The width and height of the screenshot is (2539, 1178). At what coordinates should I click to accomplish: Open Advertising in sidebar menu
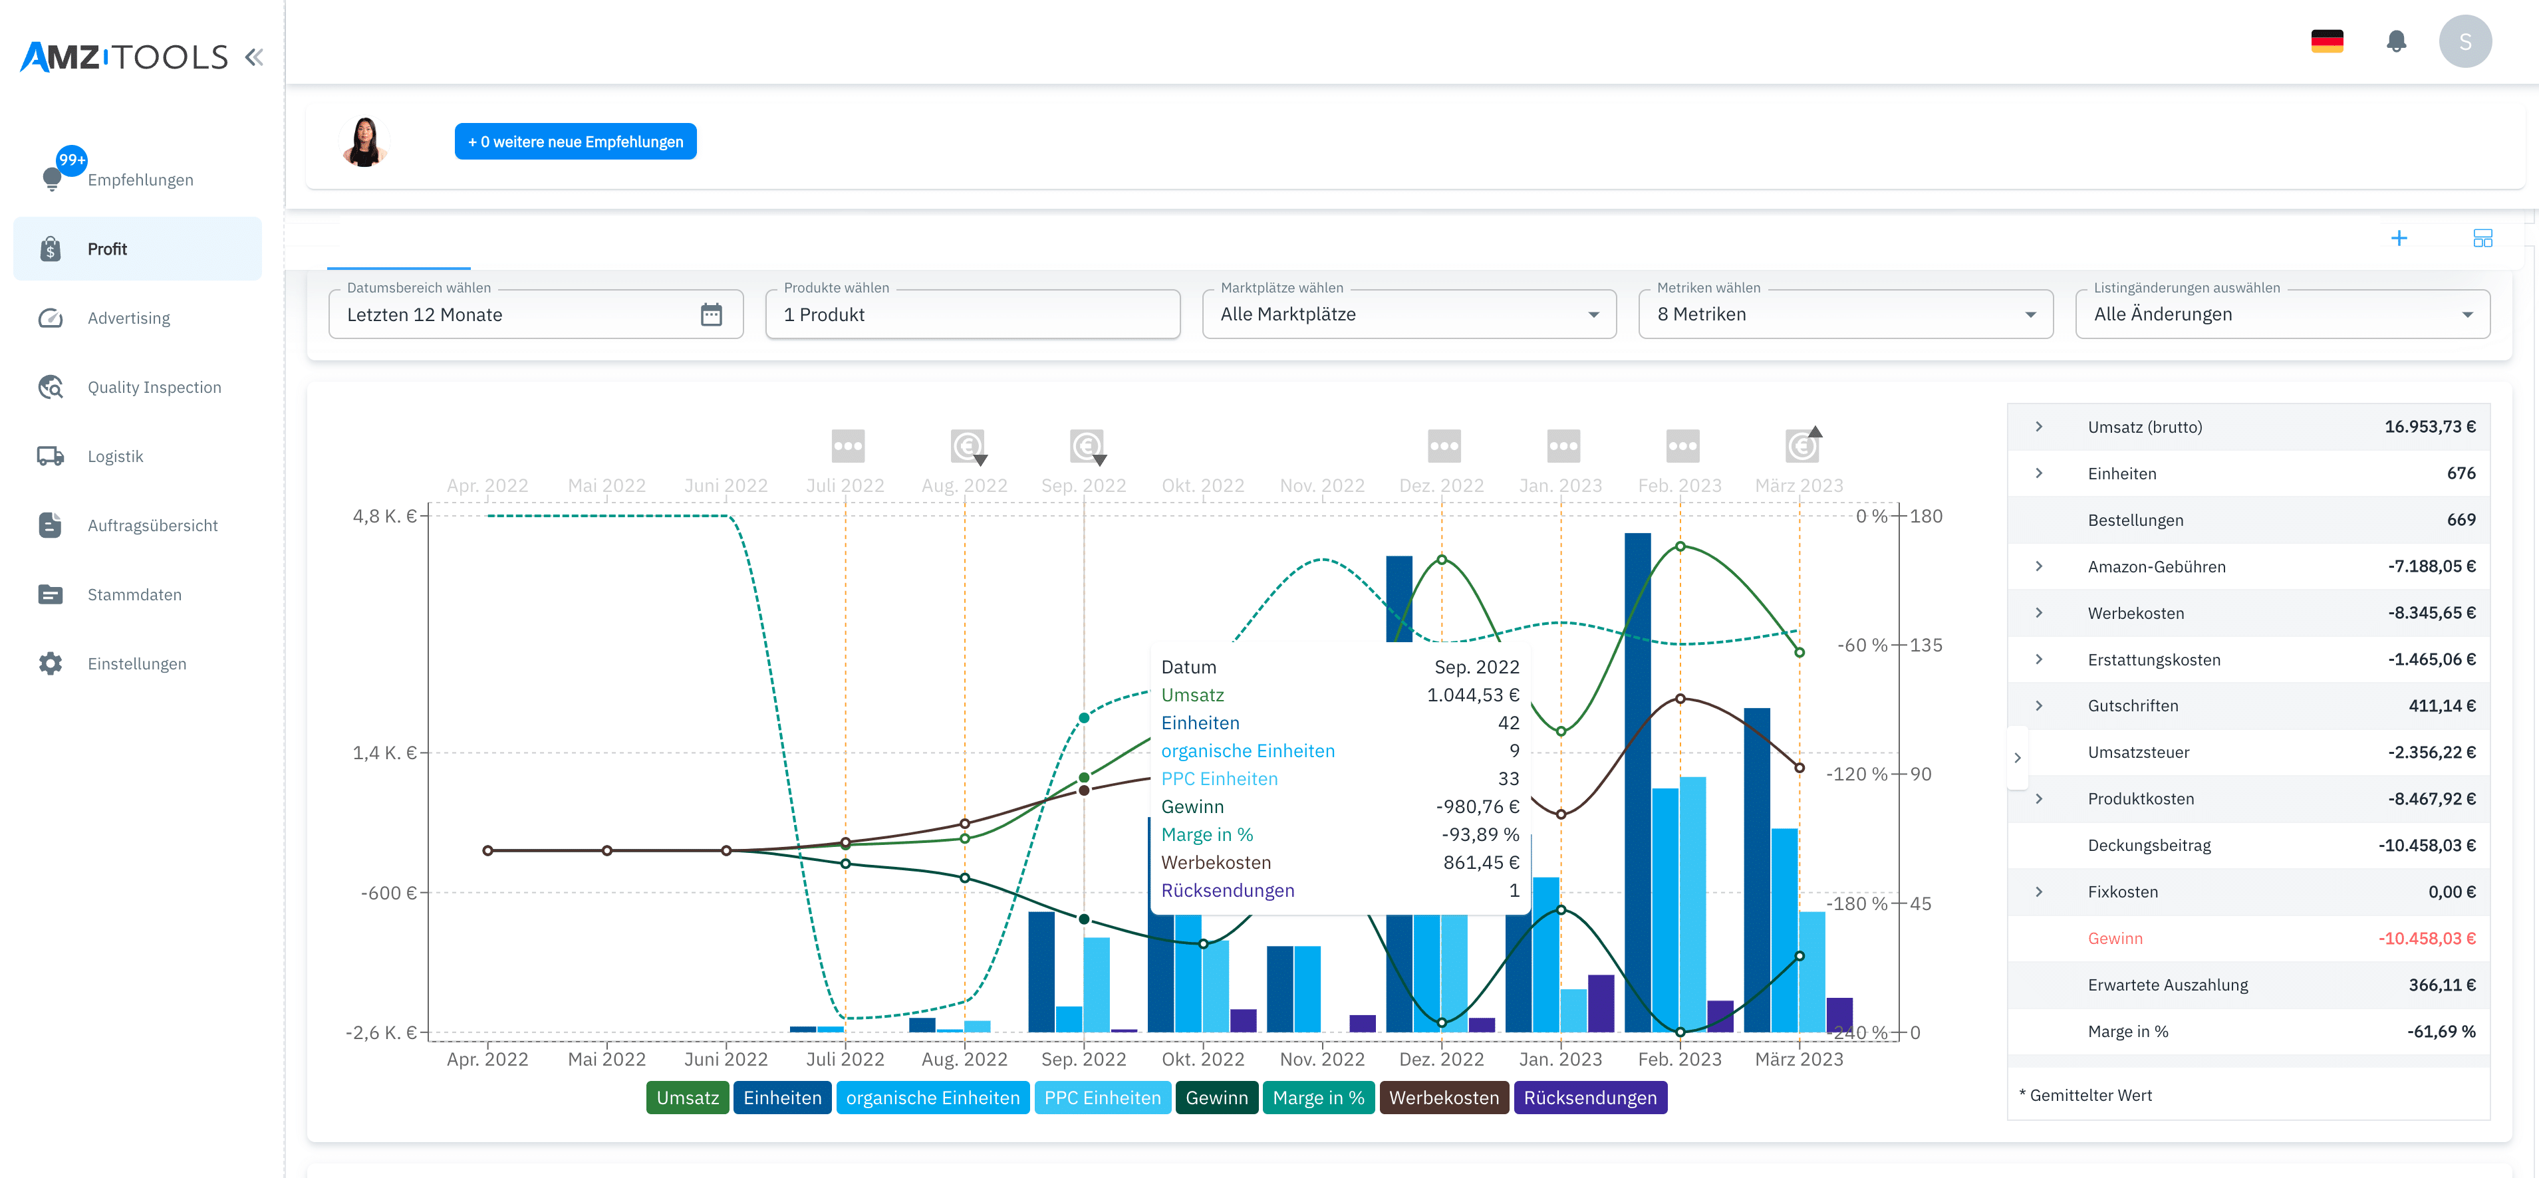click(x=128, y=318)
